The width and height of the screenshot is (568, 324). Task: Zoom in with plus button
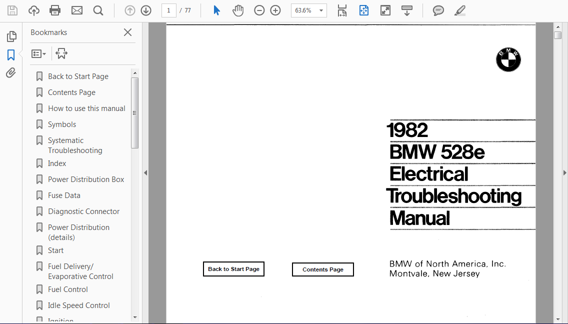[275, 10]
